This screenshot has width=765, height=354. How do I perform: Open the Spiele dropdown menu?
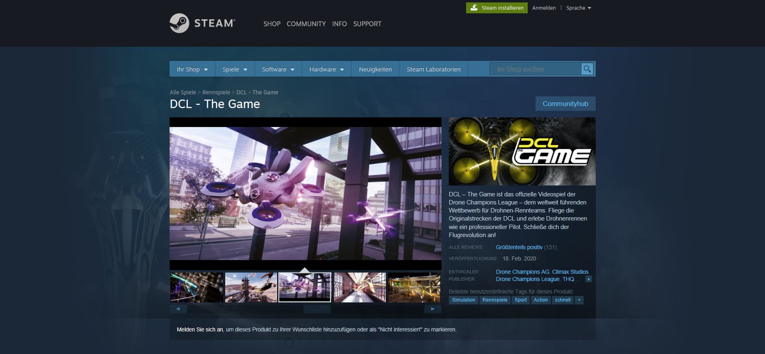235,69
